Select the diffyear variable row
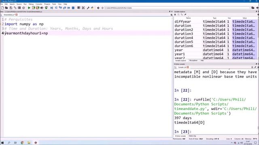 tap(216, 21)
